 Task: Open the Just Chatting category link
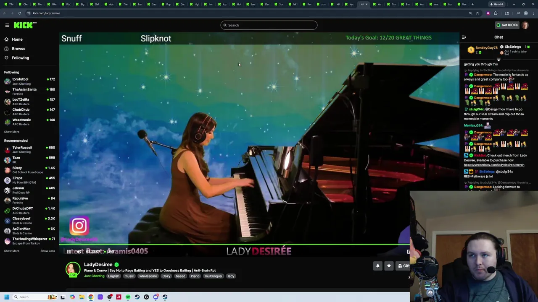point(94,276)
